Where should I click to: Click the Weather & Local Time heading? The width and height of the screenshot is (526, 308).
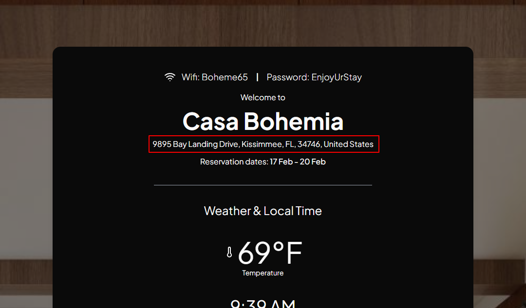pyautogui.click(x=263, y=211)
